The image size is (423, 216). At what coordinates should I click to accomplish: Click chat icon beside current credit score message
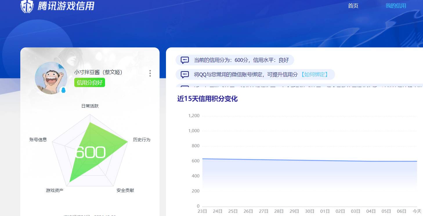pyautogui.click(x=185, y=60)
